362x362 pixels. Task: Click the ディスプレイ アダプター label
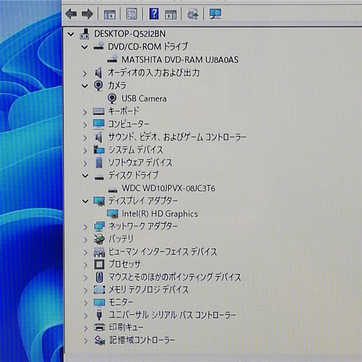[143, 201]
